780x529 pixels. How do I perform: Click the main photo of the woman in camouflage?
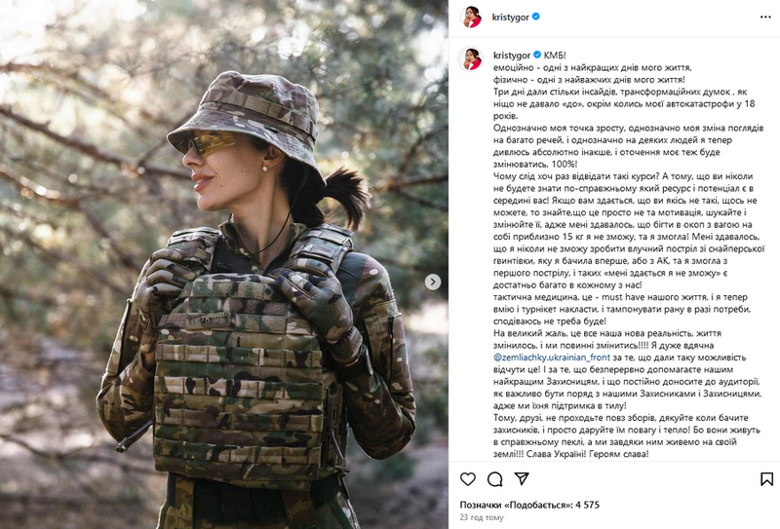(224, 265)
